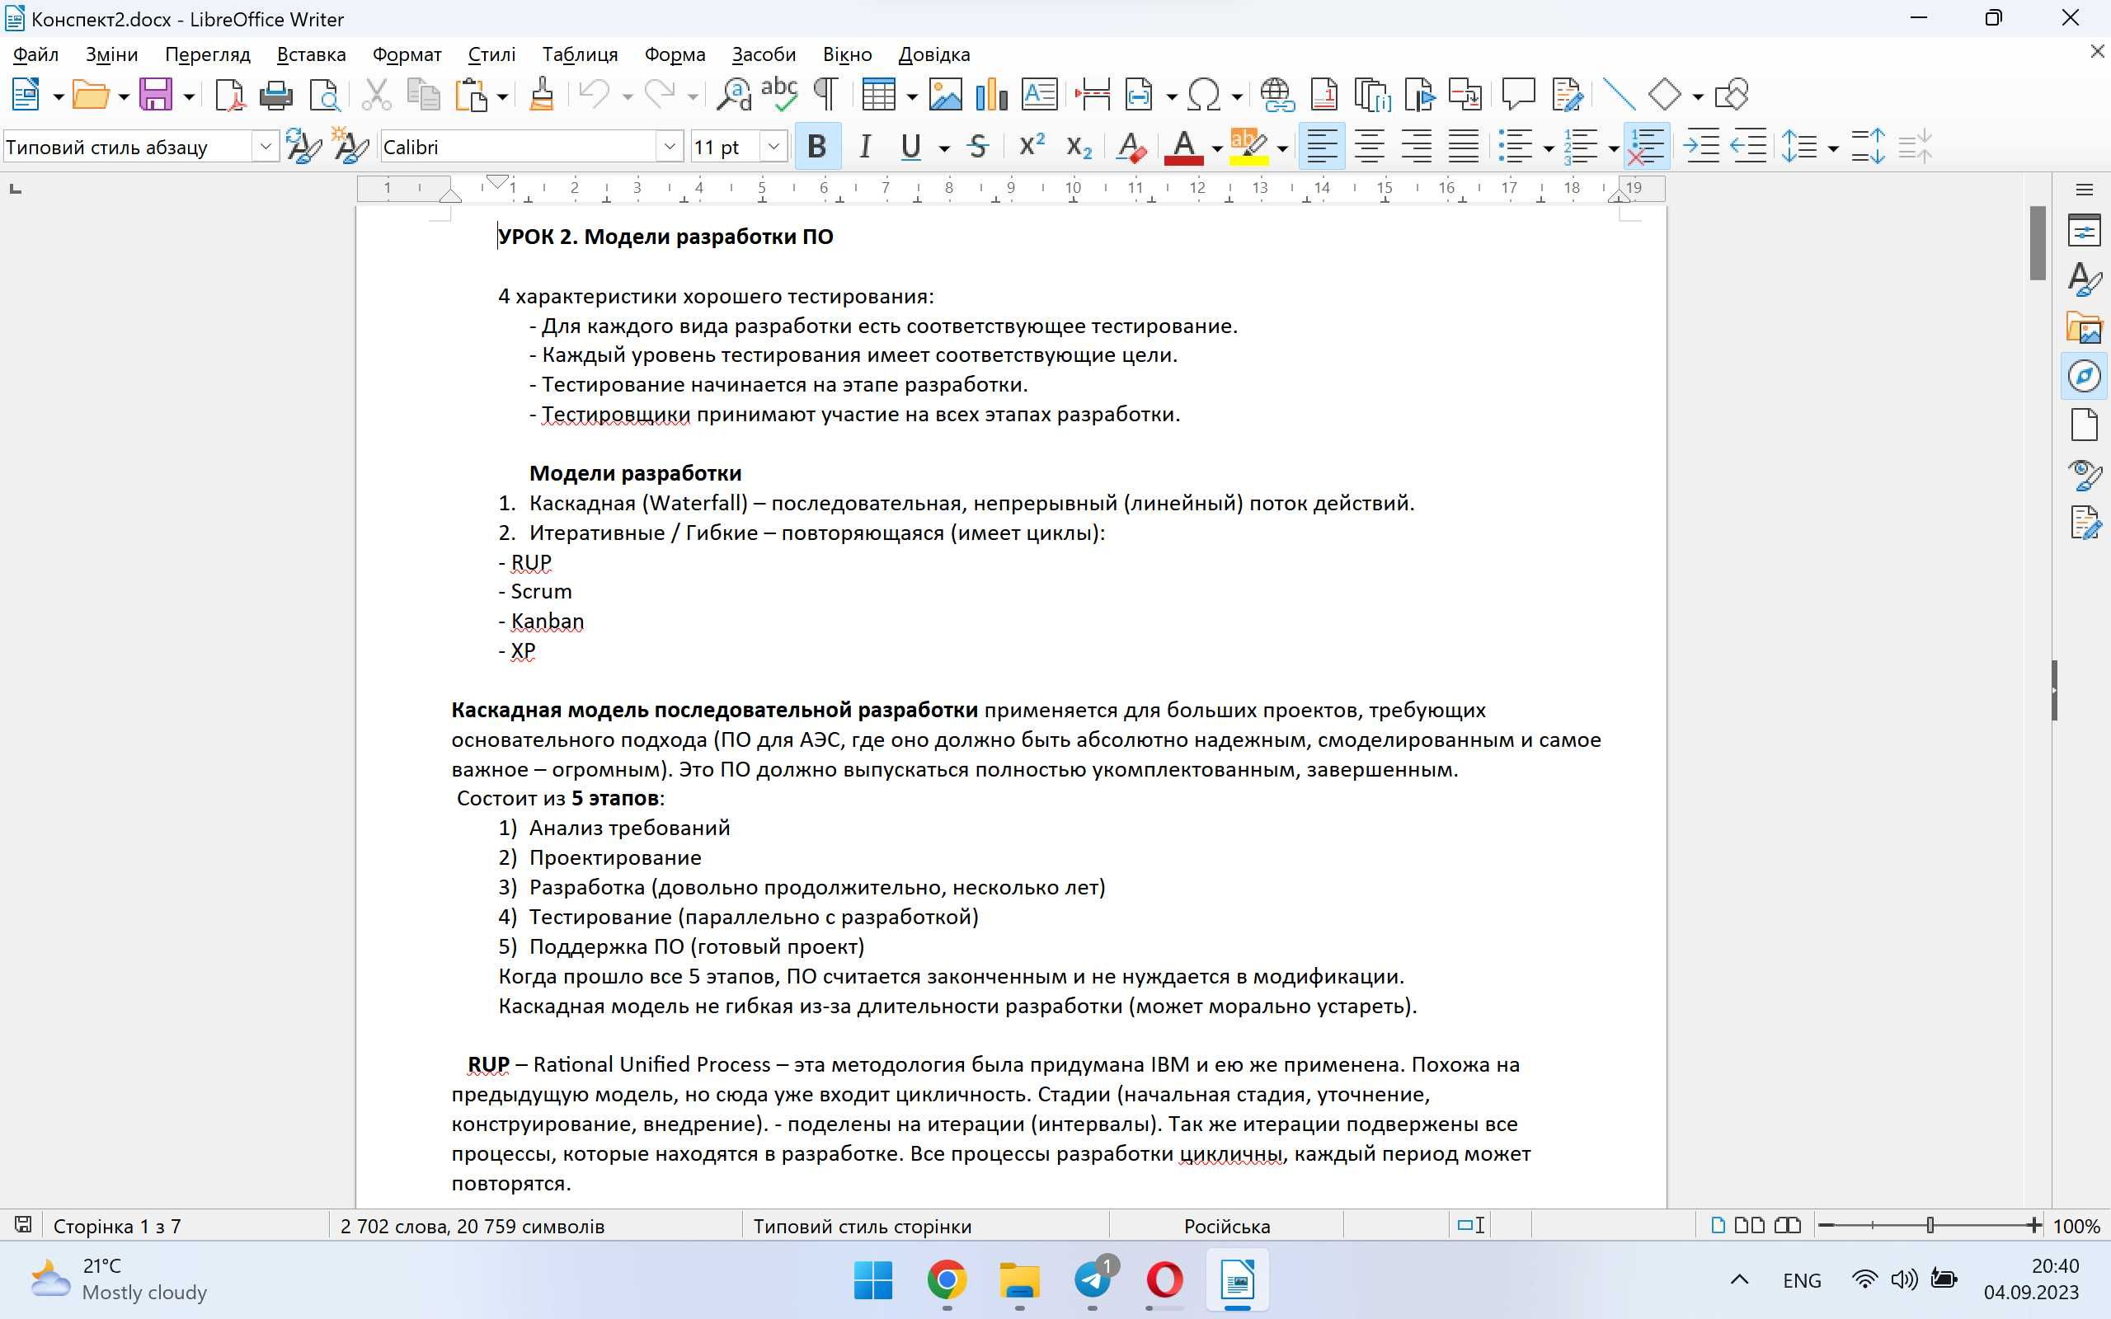The height and width of the screenshot is (1319, 2111).
Task: Open the line spacing dropdown arrow
Action: point(1833,148)
